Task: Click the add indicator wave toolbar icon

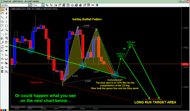Action: [x=60, y=5]
